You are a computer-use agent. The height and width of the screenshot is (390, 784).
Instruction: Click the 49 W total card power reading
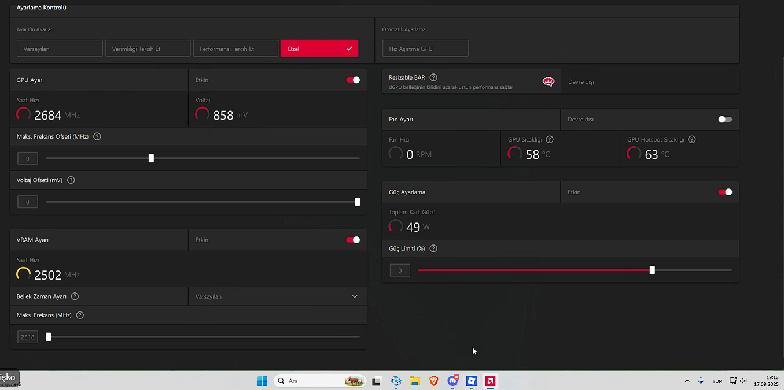418,227
